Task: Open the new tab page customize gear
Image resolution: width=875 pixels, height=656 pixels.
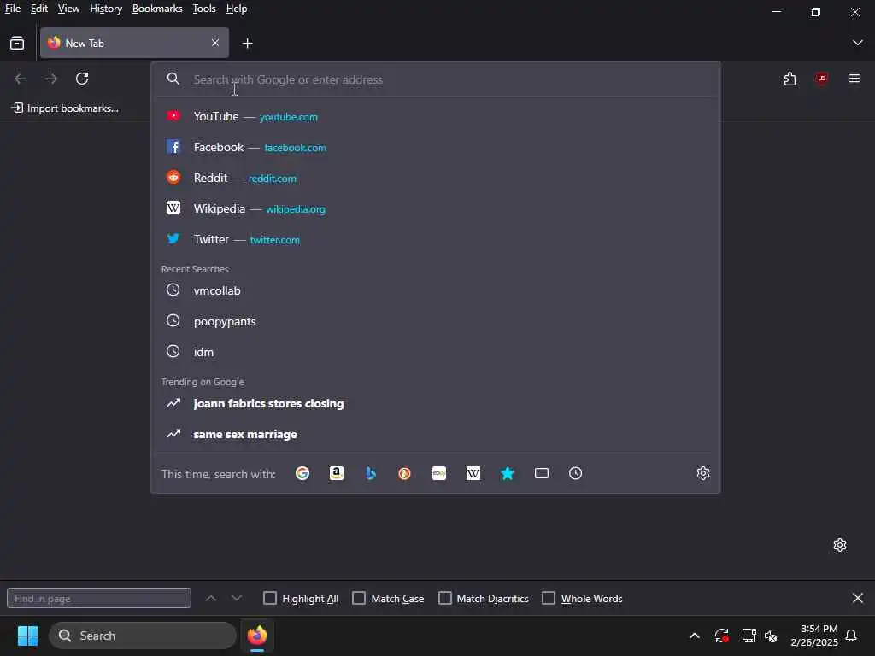Action: coord(840,545)
